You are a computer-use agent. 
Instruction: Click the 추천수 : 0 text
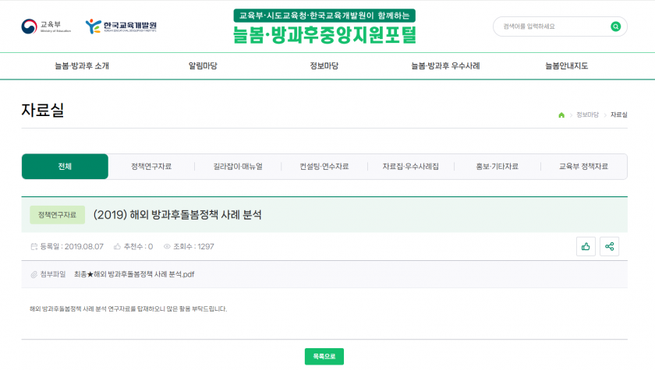pyautogui.click(x=138, y=246)
